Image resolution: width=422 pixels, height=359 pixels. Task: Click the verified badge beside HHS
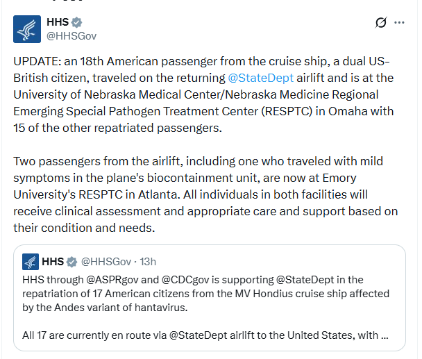pyautogui.click(x=77, y=22)
